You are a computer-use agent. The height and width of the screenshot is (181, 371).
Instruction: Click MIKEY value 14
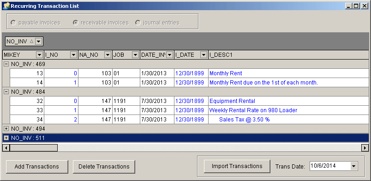click(27, 83)
